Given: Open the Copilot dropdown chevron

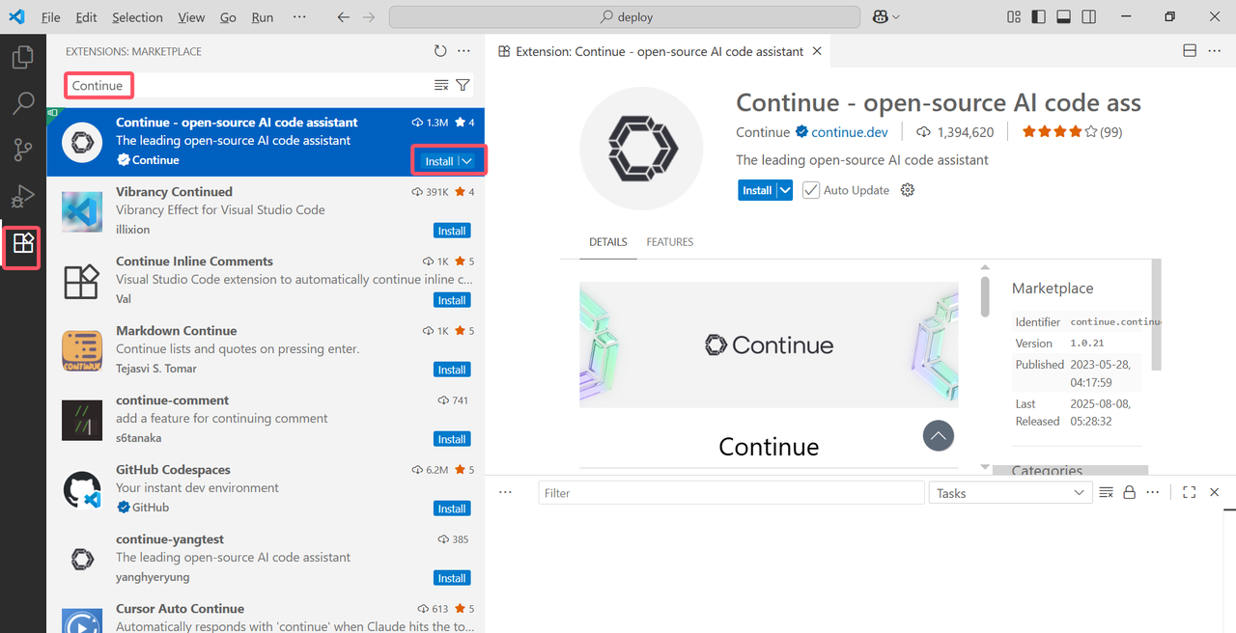Looking at the screenshot, I should pyautogui.click(x=896, y=17).
